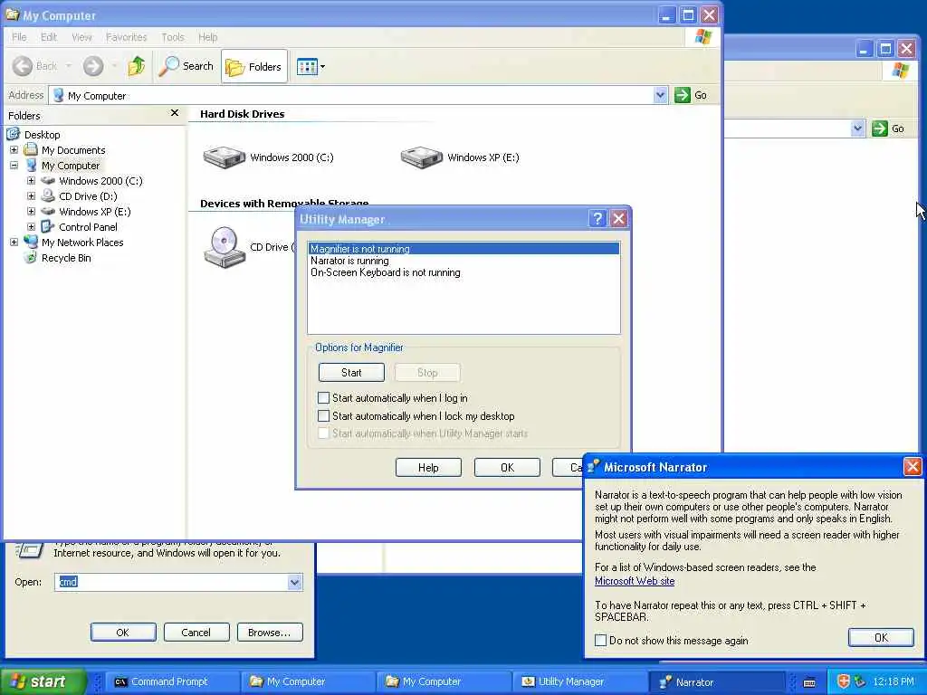
Task: Enable Start automatically when I log in
Action: click(323, 398)
